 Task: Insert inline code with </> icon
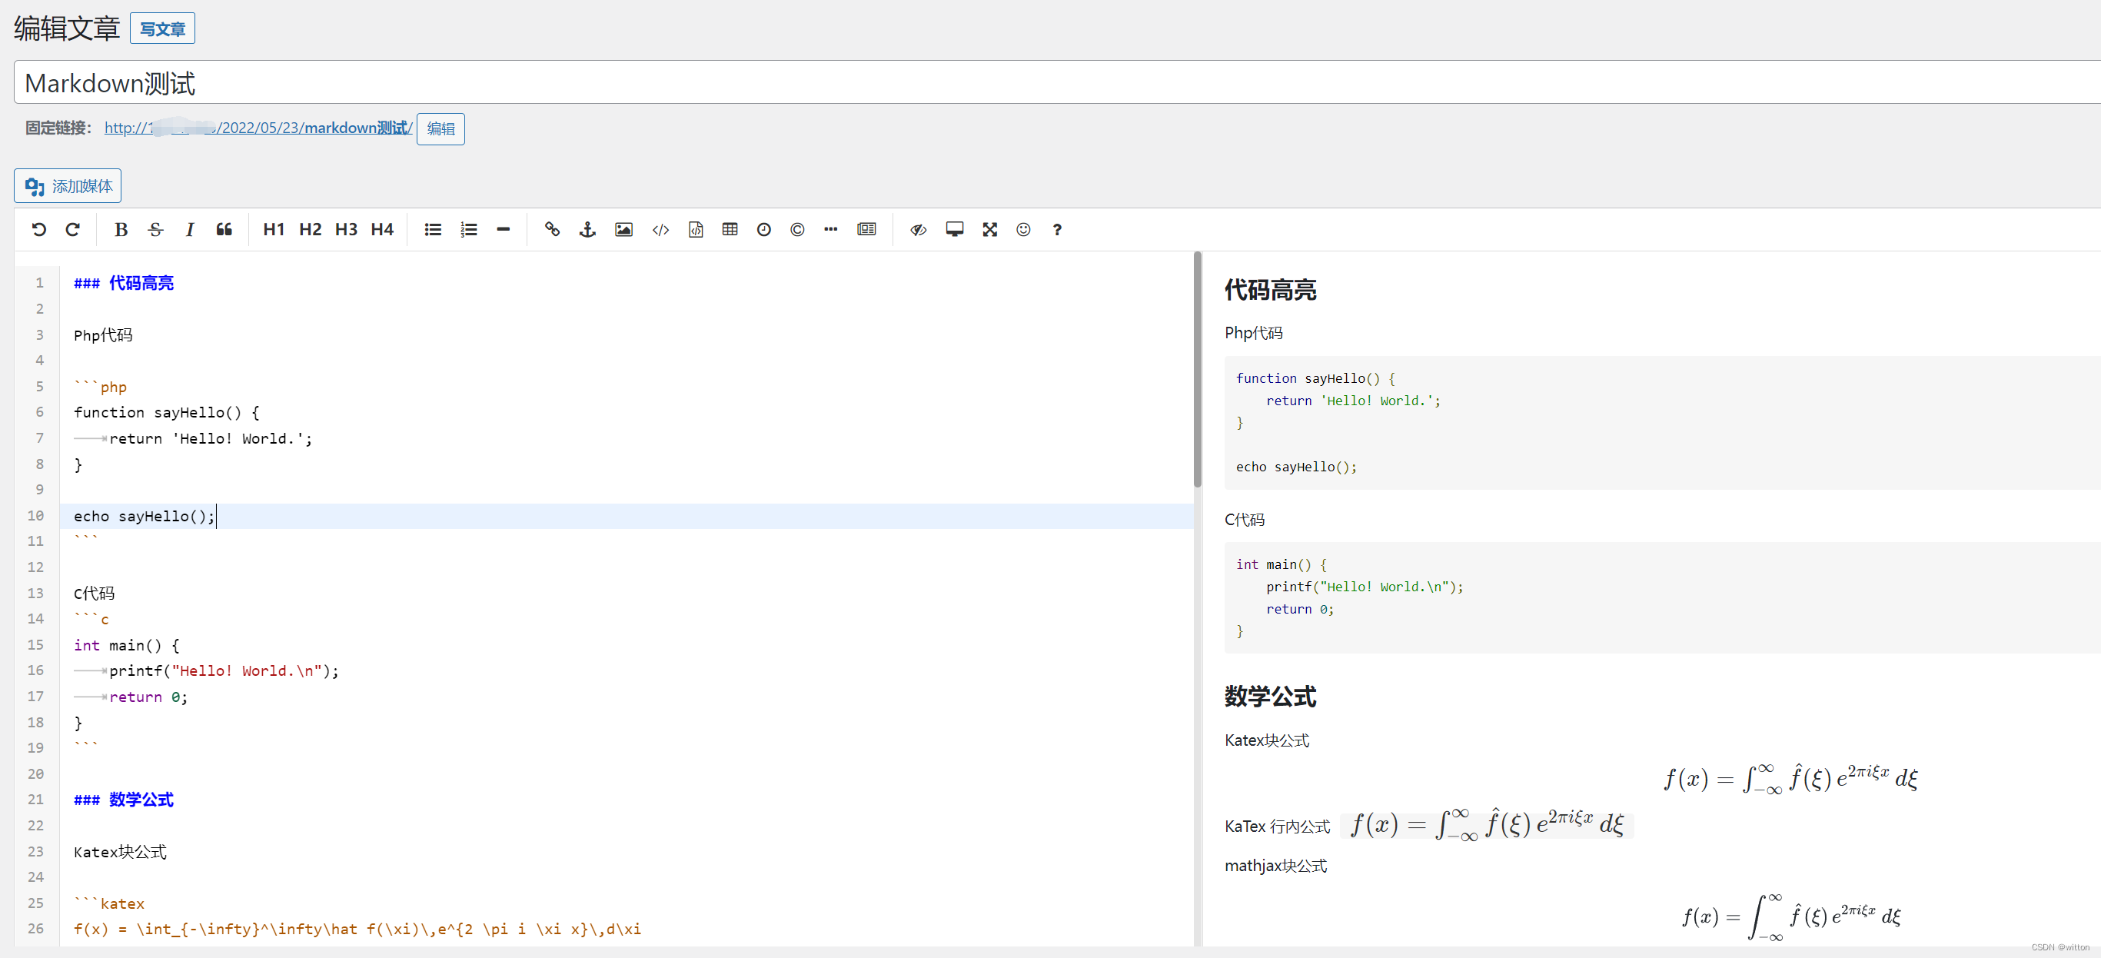tap(660, 230)
